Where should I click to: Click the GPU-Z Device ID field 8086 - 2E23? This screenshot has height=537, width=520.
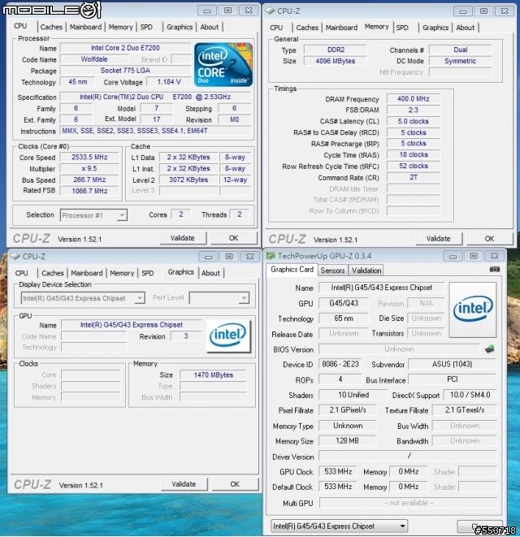coord(340,364)
